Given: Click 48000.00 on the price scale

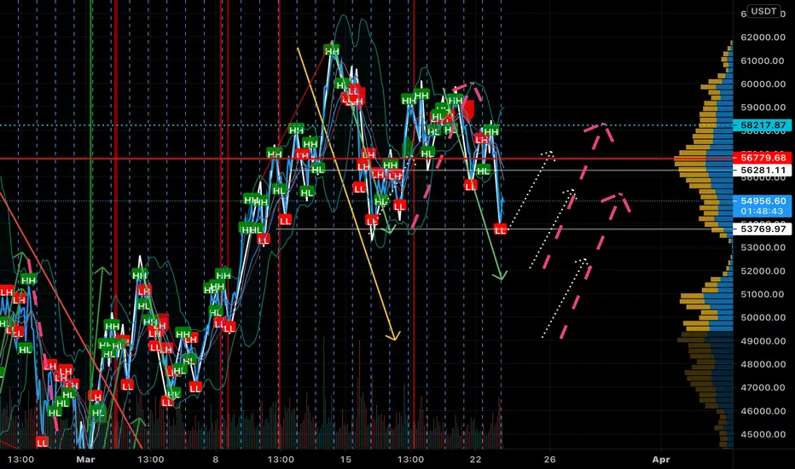Looking at the screenshot, I should click(763, 364).
